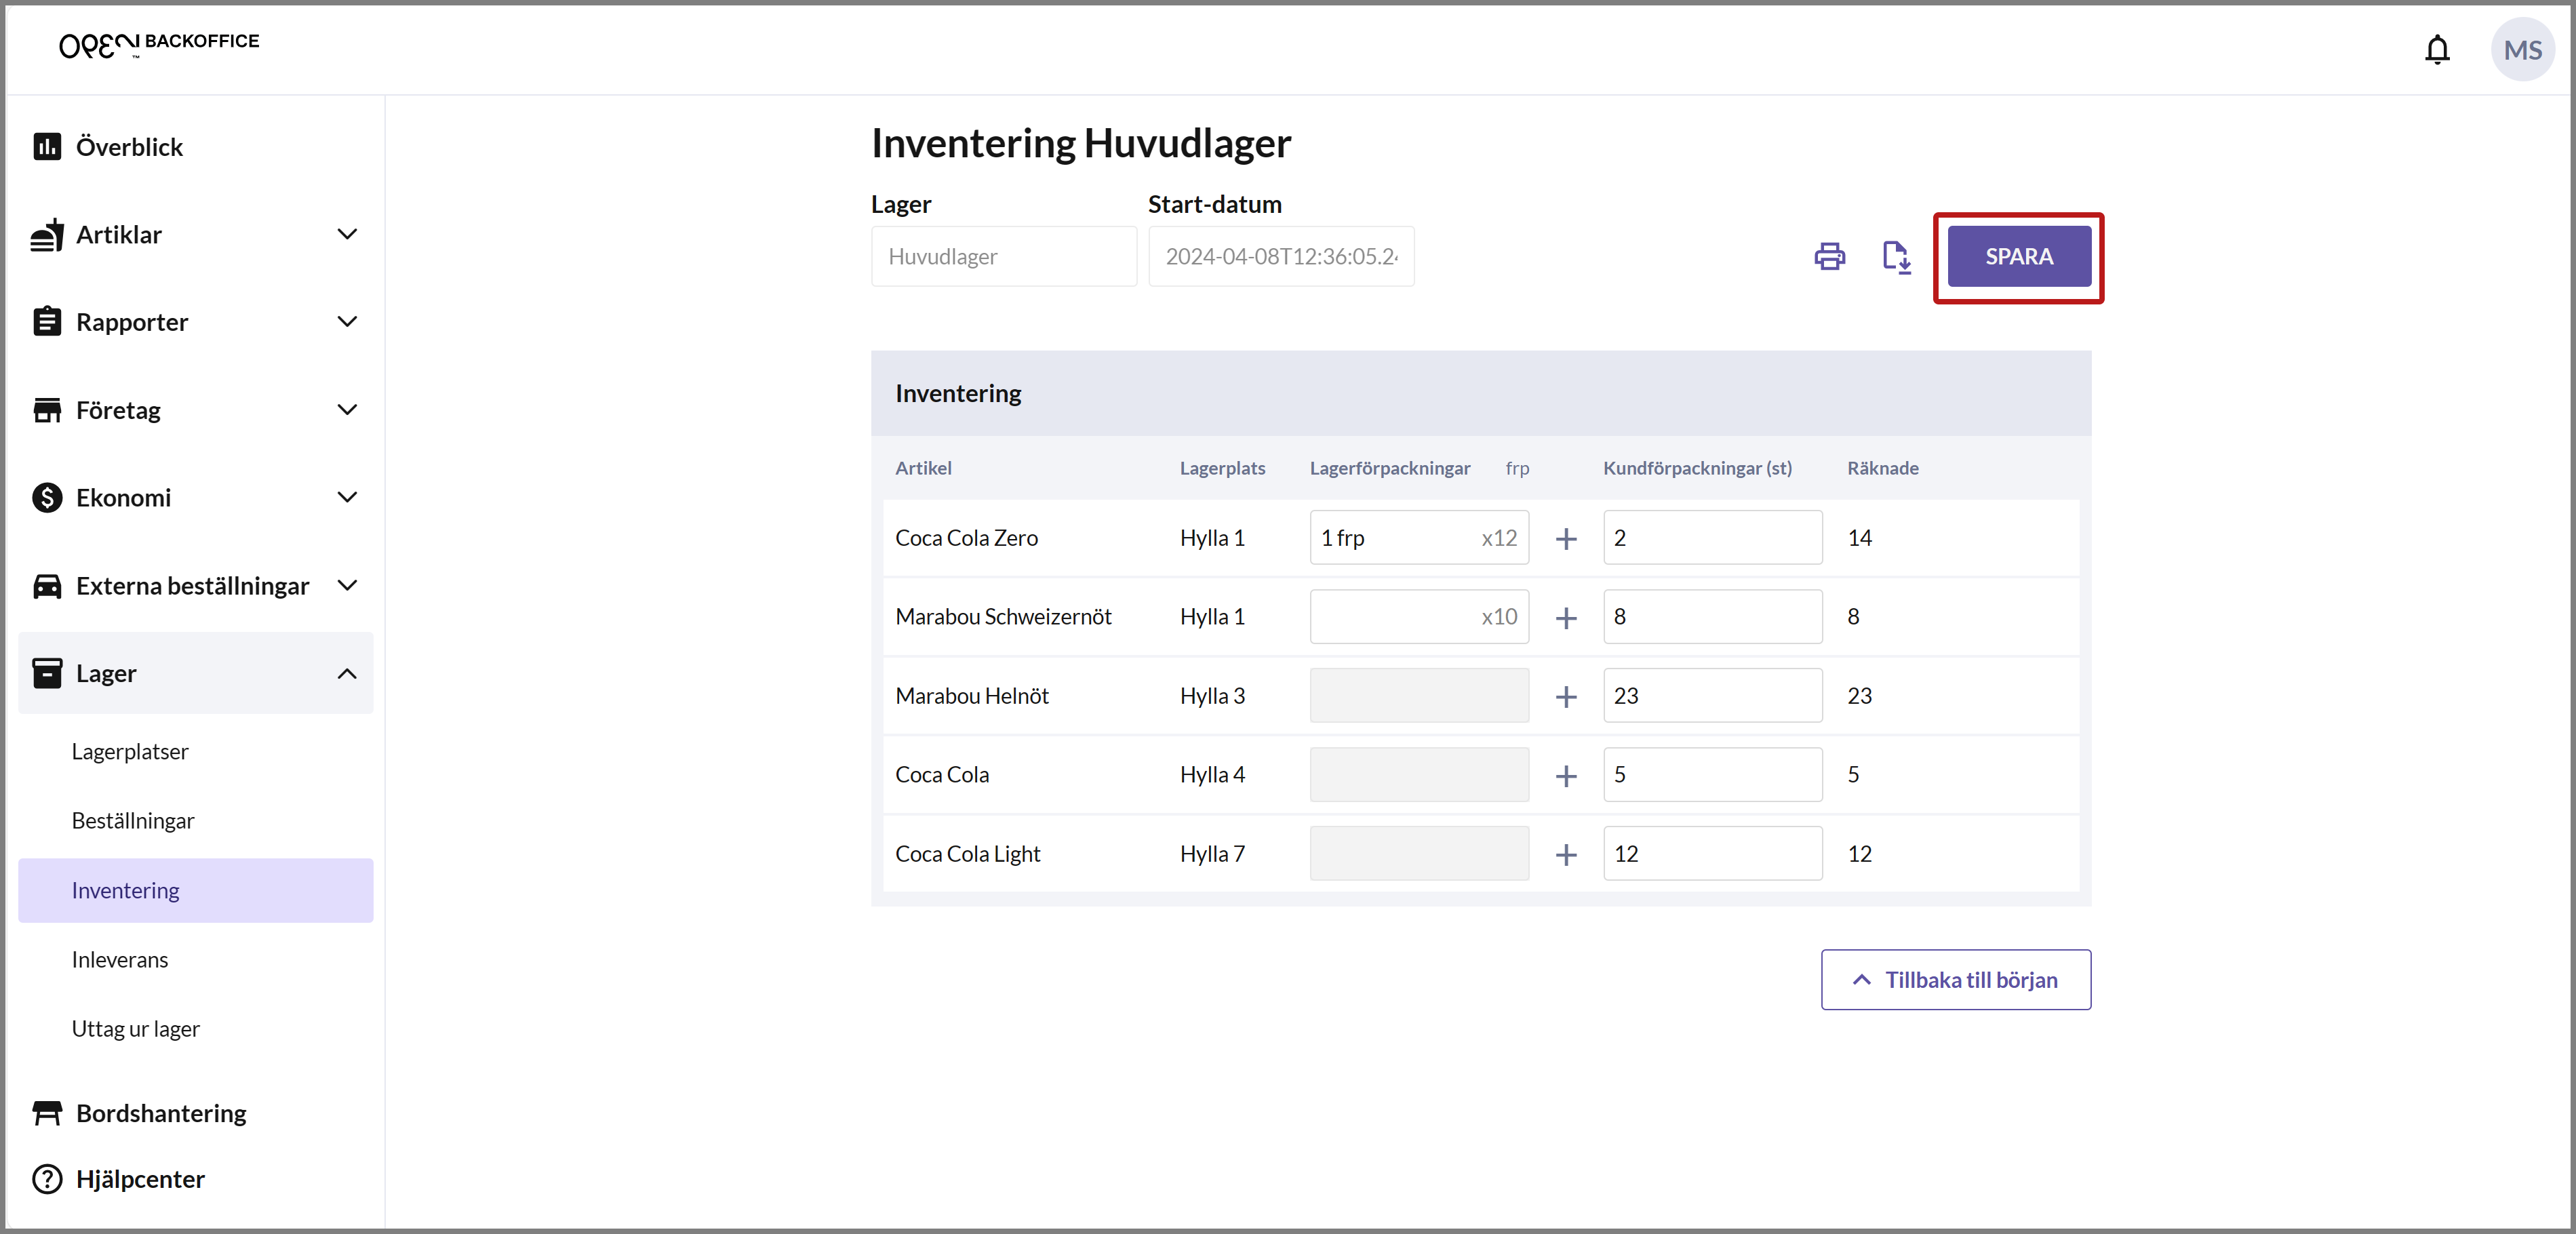Click 'Hylla 3' lagerplats cell
This screenshot has height=1234, width=2576.
click(1212, 696)
